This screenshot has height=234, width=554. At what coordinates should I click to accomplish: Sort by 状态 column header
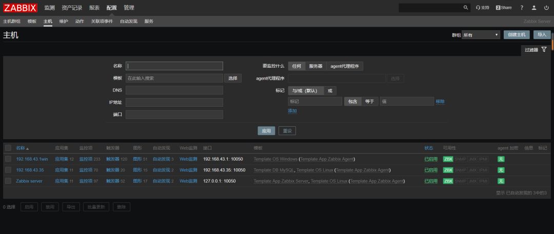[x=428, y=148]
